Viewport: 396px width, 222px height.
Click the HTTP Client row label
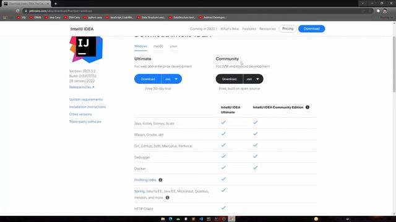[144, 209]
